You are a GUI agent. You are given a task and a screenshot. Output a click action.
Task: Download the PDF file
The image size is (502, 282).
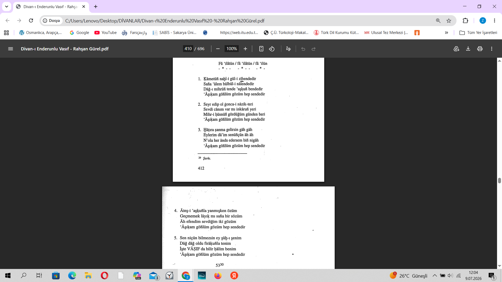click(x=468, y=49)
